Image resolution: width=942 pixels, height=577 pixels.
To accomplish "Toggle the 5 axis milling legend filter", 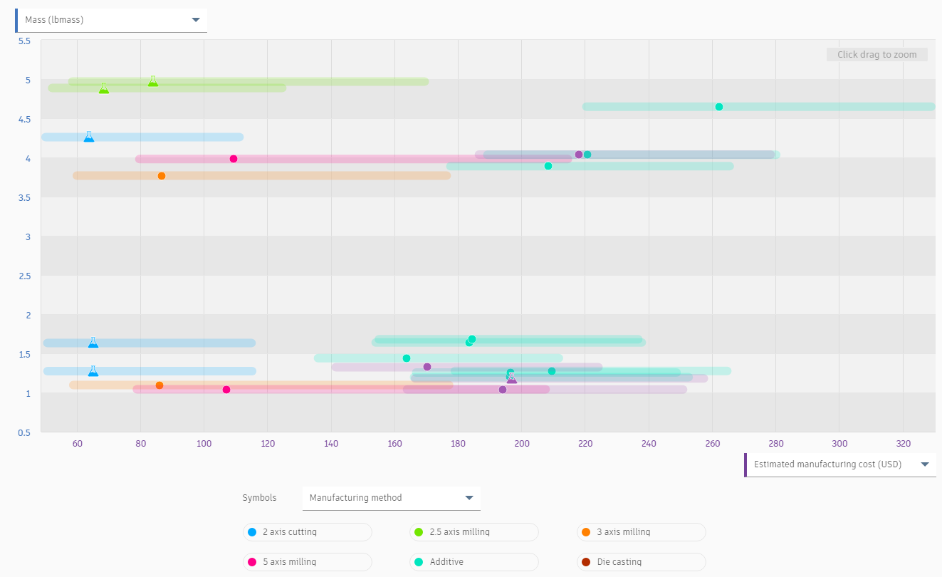I will coord(308,562).
